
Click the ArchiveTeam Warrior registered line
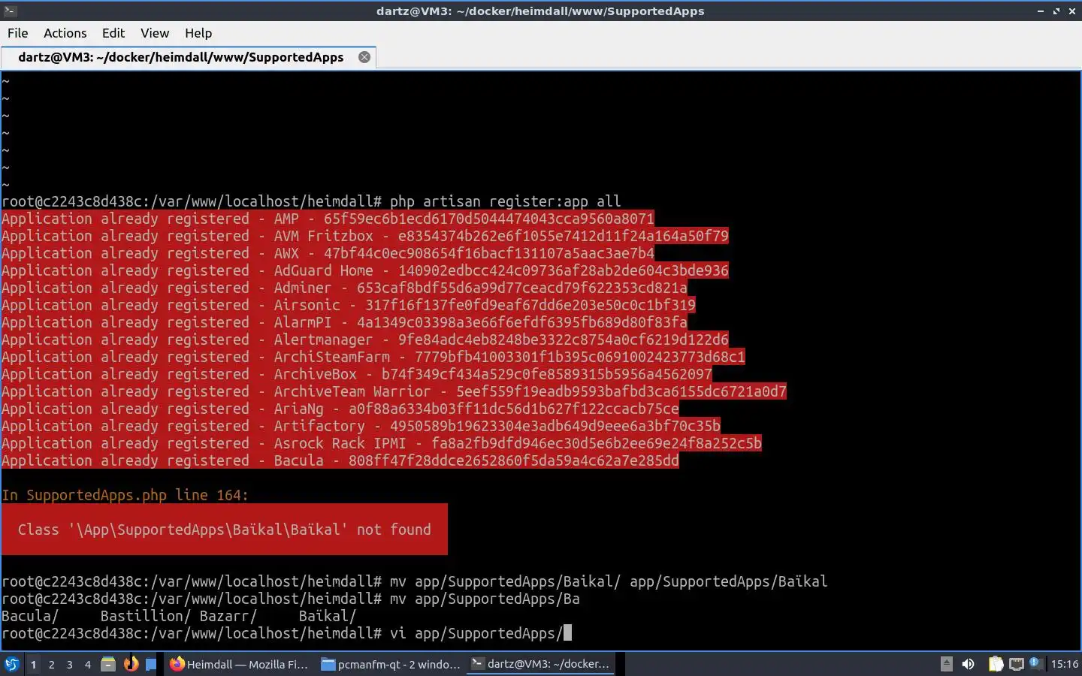(394, 391)
